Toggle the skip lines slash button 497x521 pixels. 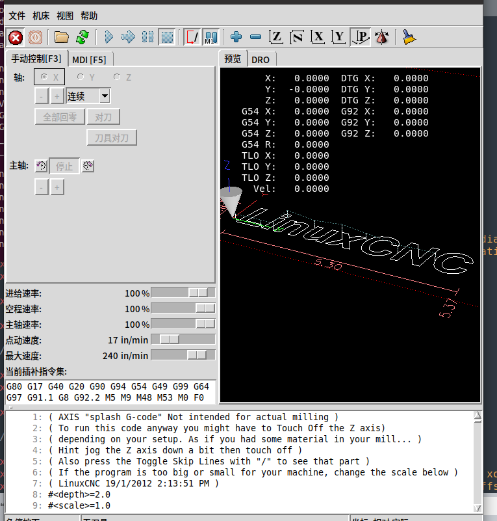coord(192,37)
